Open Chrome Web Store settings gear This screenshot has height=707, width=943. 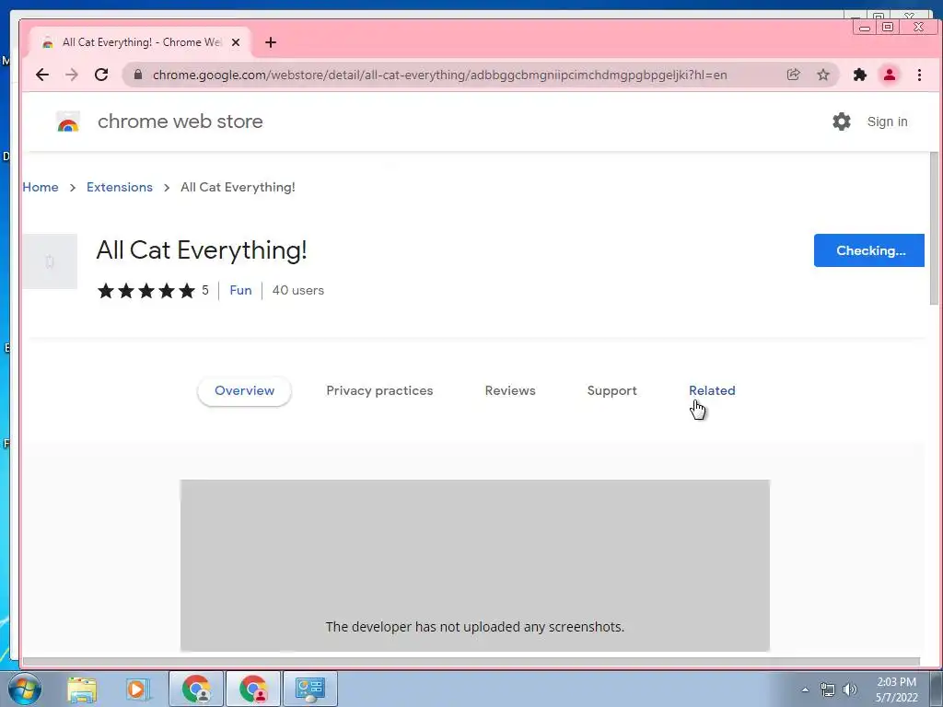842,122
